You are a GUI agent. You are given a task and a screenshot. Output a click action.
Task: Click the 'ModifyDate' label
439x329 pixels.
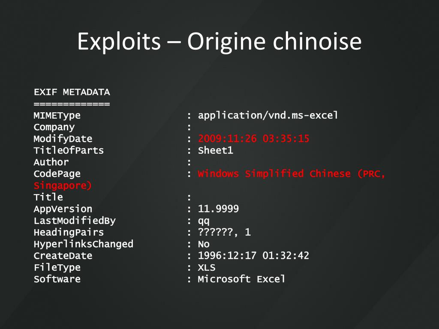(x=63, y=139)
